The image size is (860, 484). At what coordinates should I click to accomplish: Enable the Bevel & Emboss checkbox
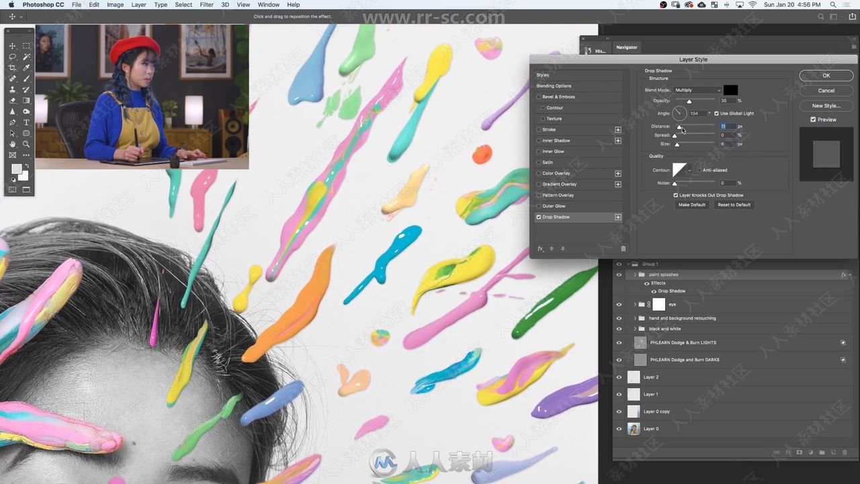(539, 97)
